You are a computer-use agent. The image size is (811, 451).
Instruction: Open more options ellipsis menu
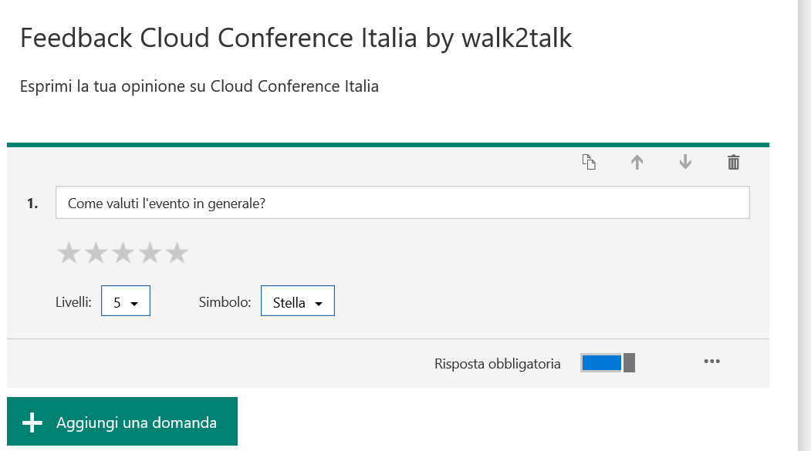pyautogui.click(x=711, y=362)
